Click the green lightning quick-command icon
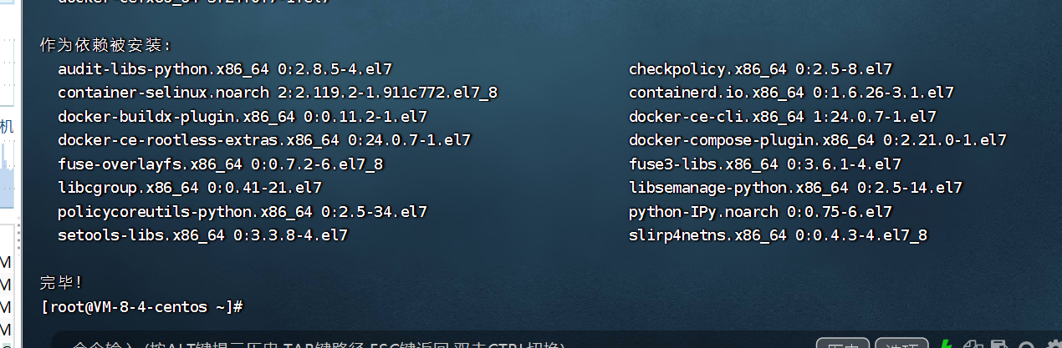Screen dimensions: 1062x348 946,344
